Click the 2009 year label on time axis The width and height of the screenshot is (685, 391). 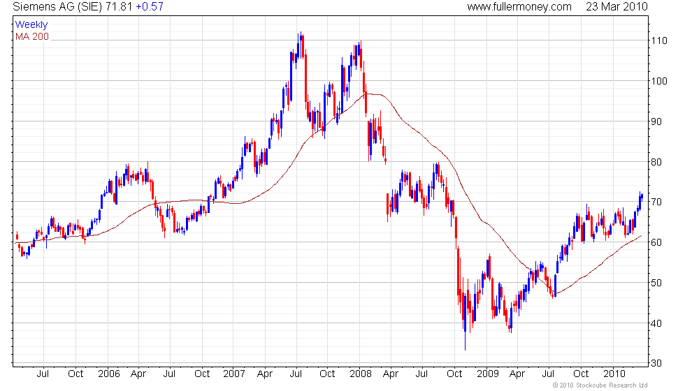488,374
